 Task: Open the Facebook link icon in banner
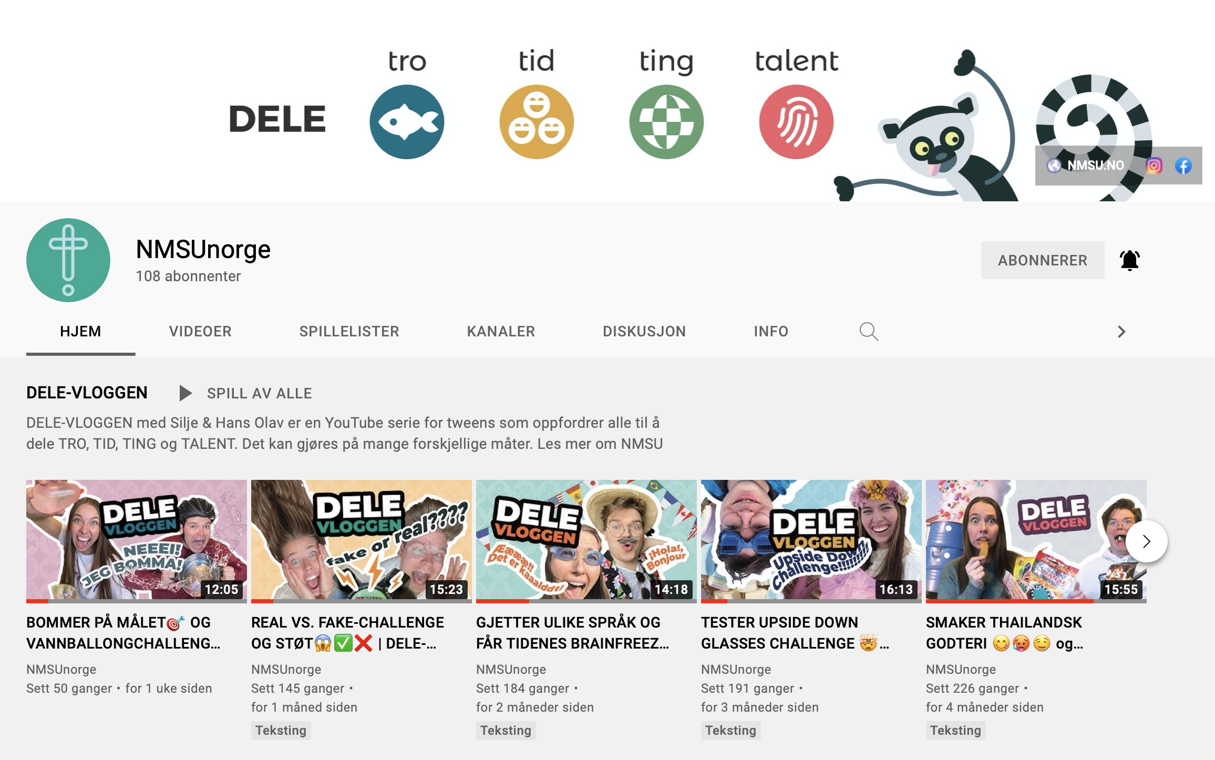pyautogui.click(x=1183, y=166)
